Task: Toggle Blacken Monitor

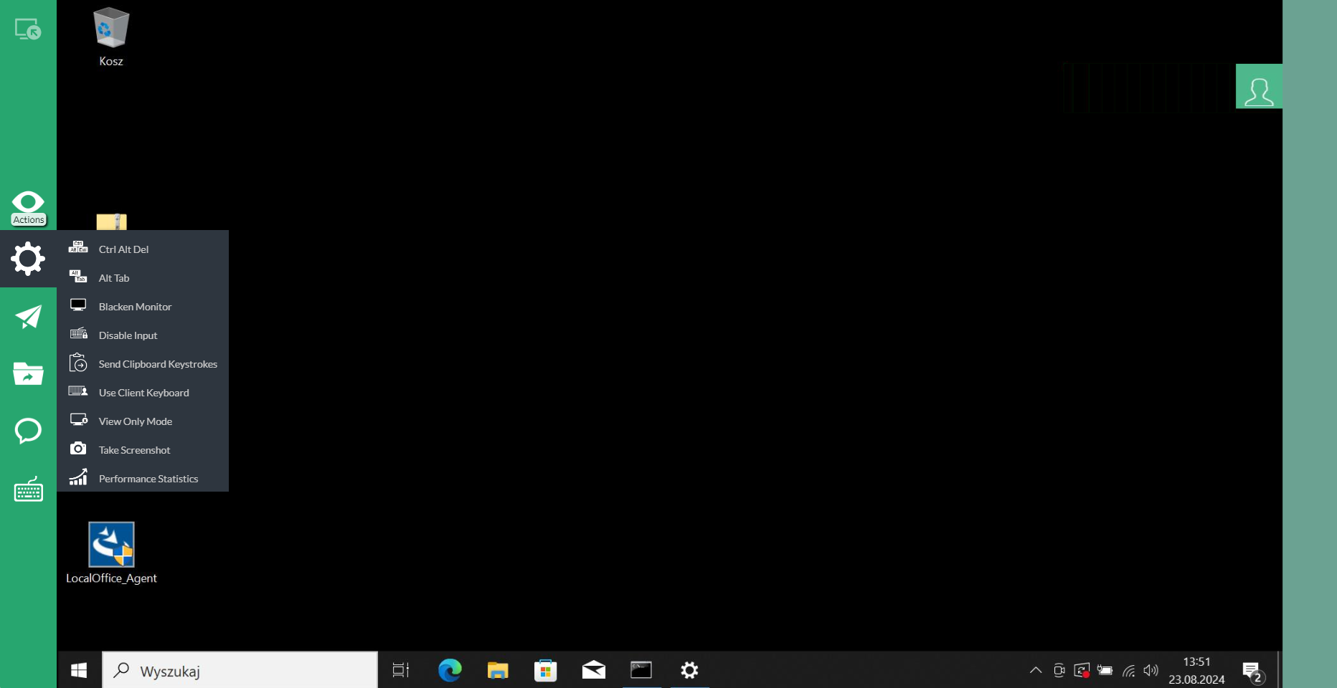Action: [135, 306]
